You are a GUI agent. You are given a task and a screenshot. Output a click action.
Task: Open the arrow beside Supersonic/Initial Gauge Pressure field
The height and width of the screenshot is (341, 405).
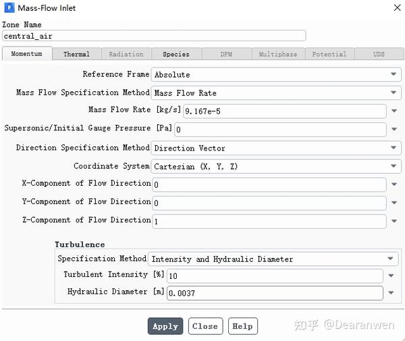[394, 129]
